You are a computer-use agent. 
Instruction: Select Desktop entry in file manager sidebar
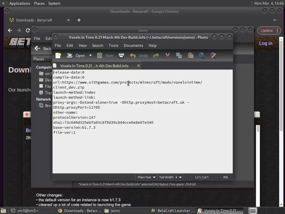(x=45, y=80)
